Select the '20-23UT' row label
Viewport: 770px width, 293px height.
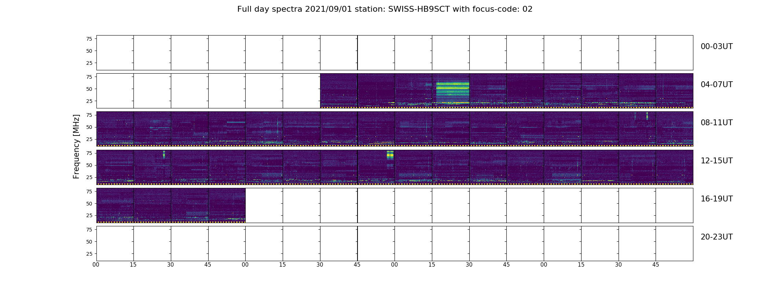tap(716, 237)
